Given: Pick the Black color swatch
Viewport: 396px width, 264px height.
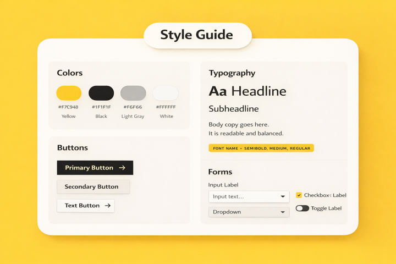Looking at the screenshot, I should (101, 93).
